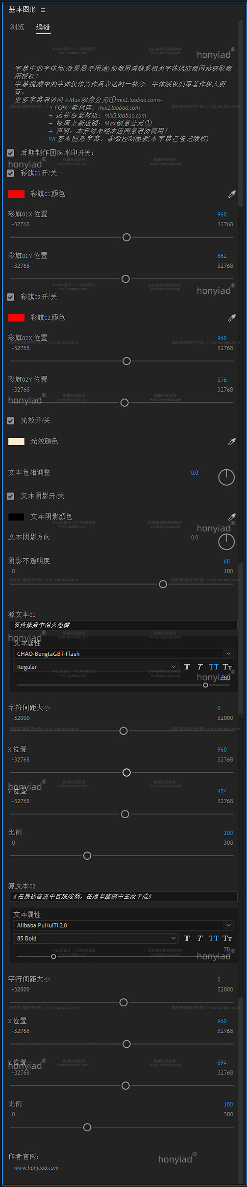247x1187 pixels.
Task: Use the eyedropper beside 光效颜色
Action: point(232,441)
